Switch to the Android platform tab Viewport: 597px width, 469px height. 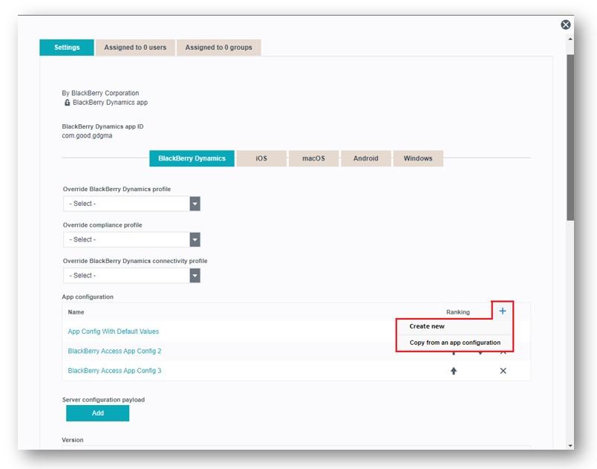click(365, 158)
